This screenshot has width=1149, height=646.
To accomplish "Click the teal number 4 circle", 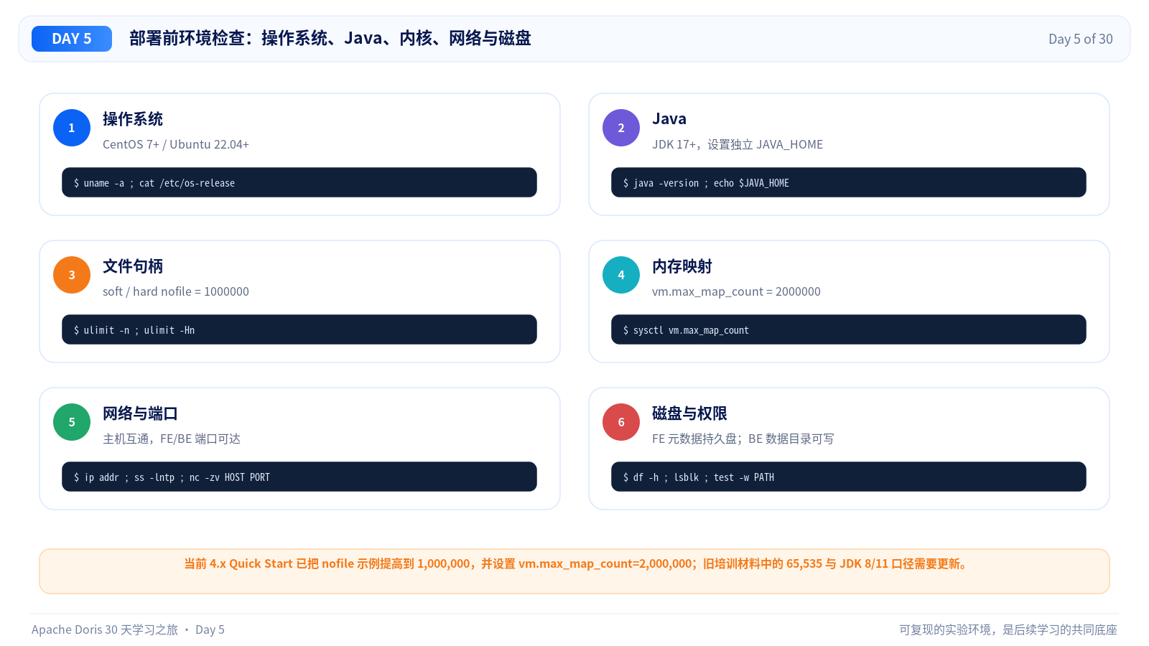I will click(x=621, y=275).
